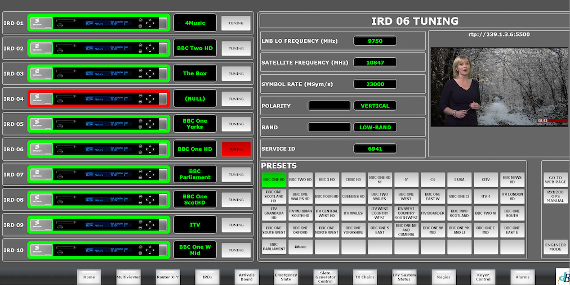Click the IRD 06 receiver front panel image
The width and height of the screenshot is (570, 285).
(99, 149)
